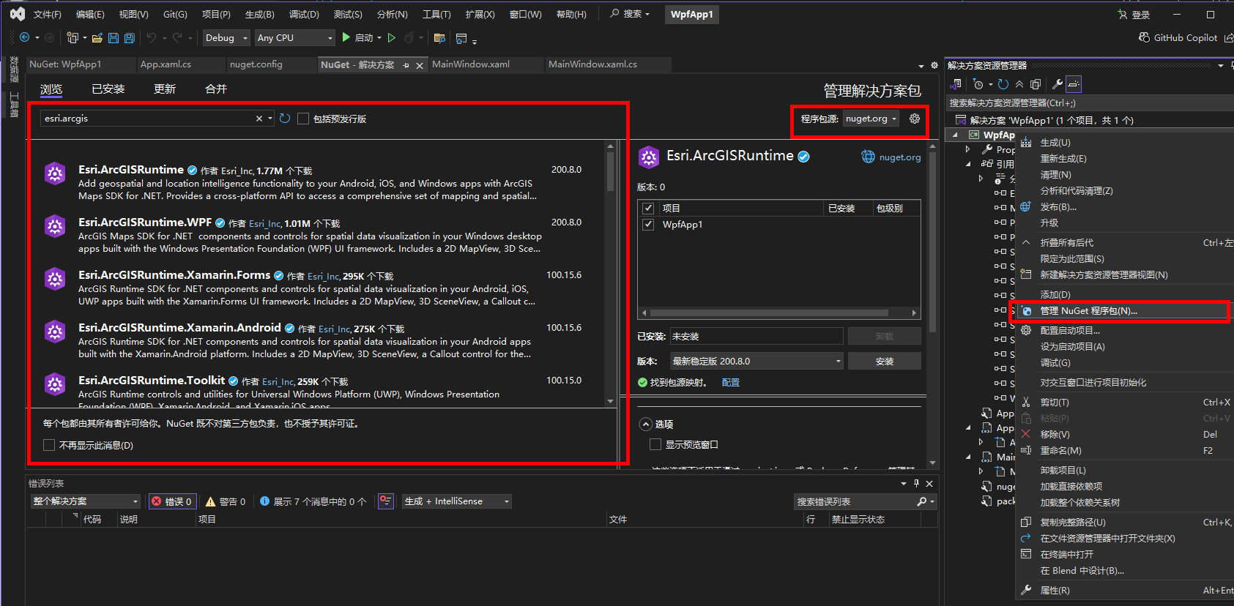The height and width of the screenshot is (606, 1234).
Task: Toggle the warnings filter button
Action: click(x=226, y=501)
